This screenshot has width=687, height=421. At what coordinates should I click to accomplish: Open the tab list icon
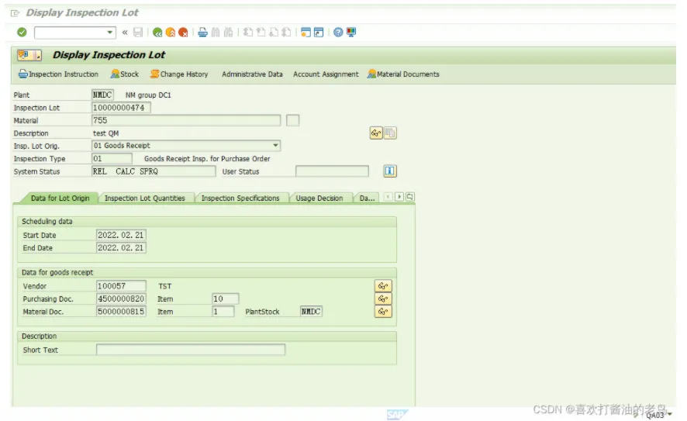tap(409, 197)
